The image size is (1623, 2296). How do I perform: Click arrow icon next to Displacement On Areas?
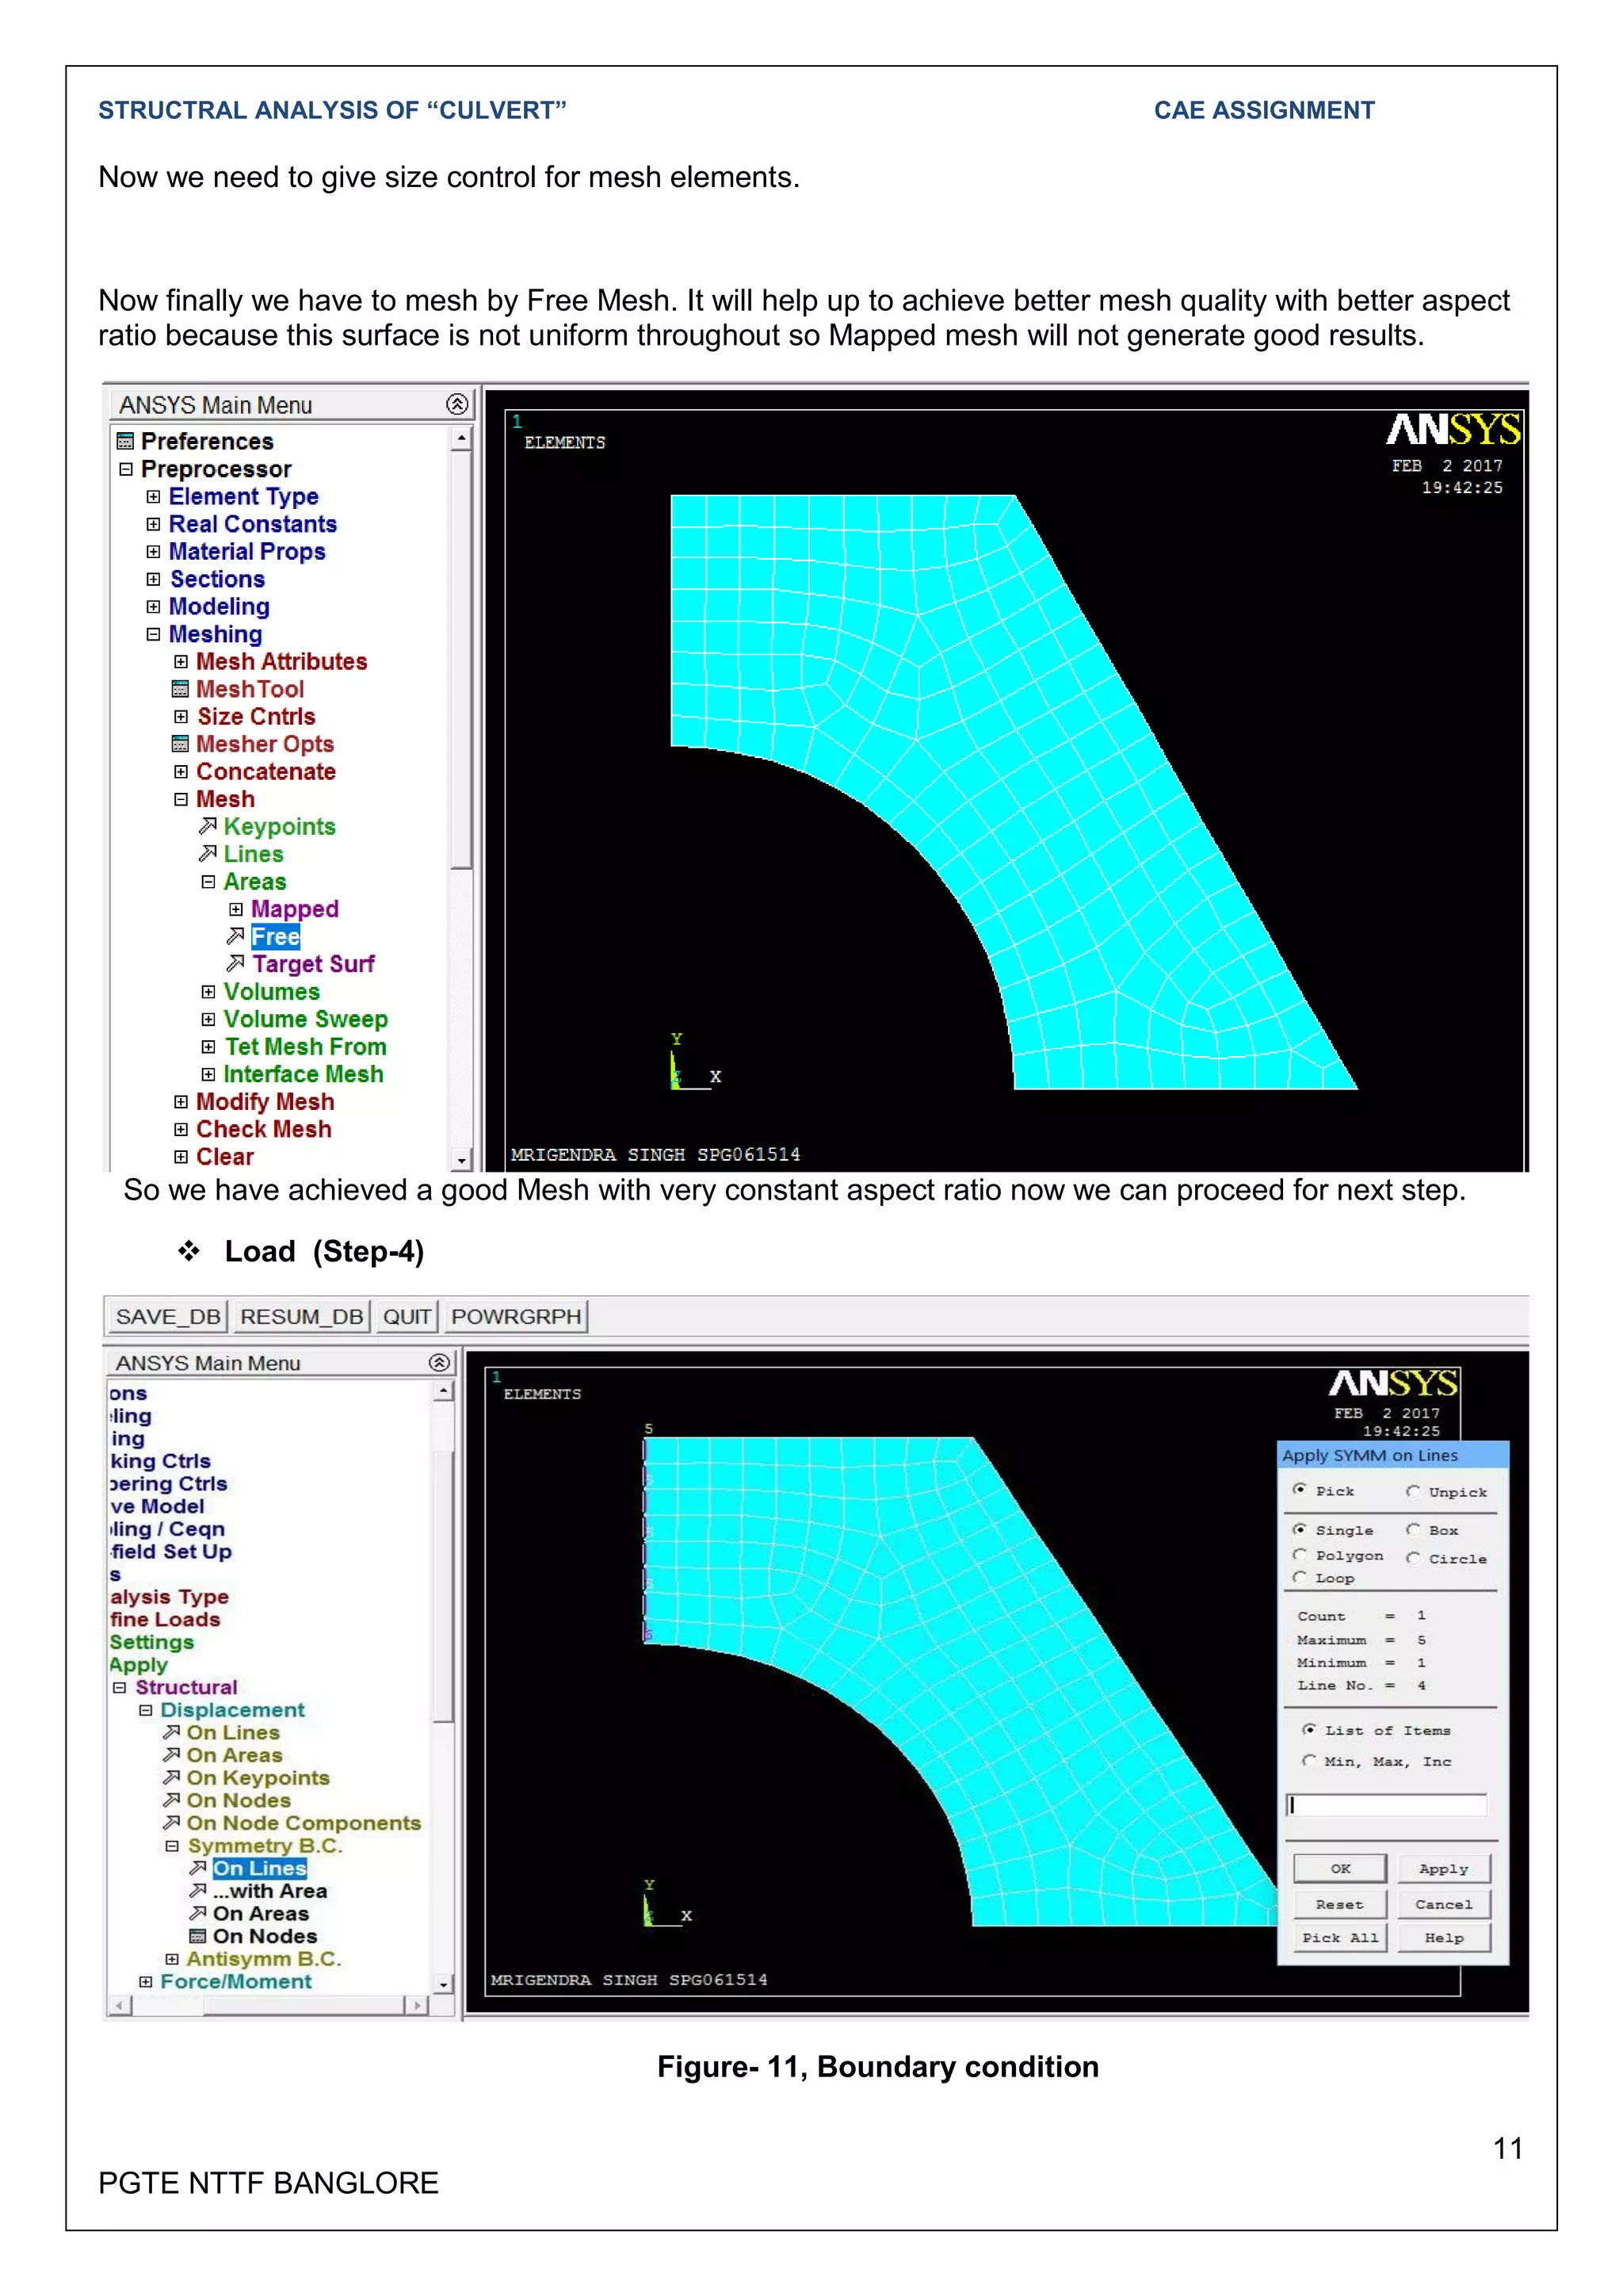[172, 1755]
